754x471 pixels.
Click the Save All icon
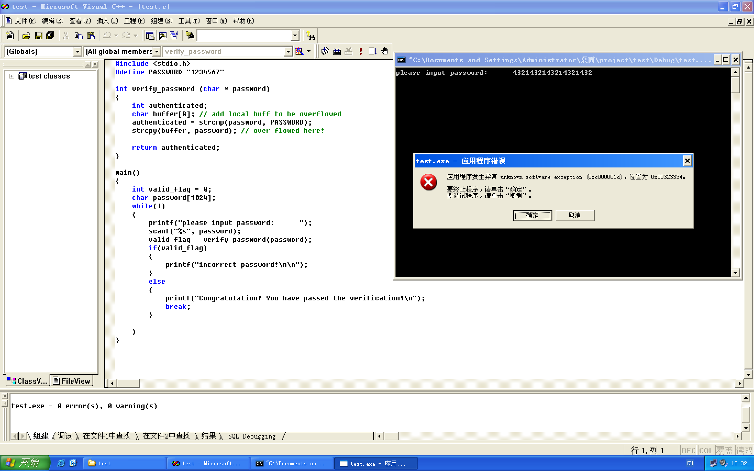[x=50, y=36]
